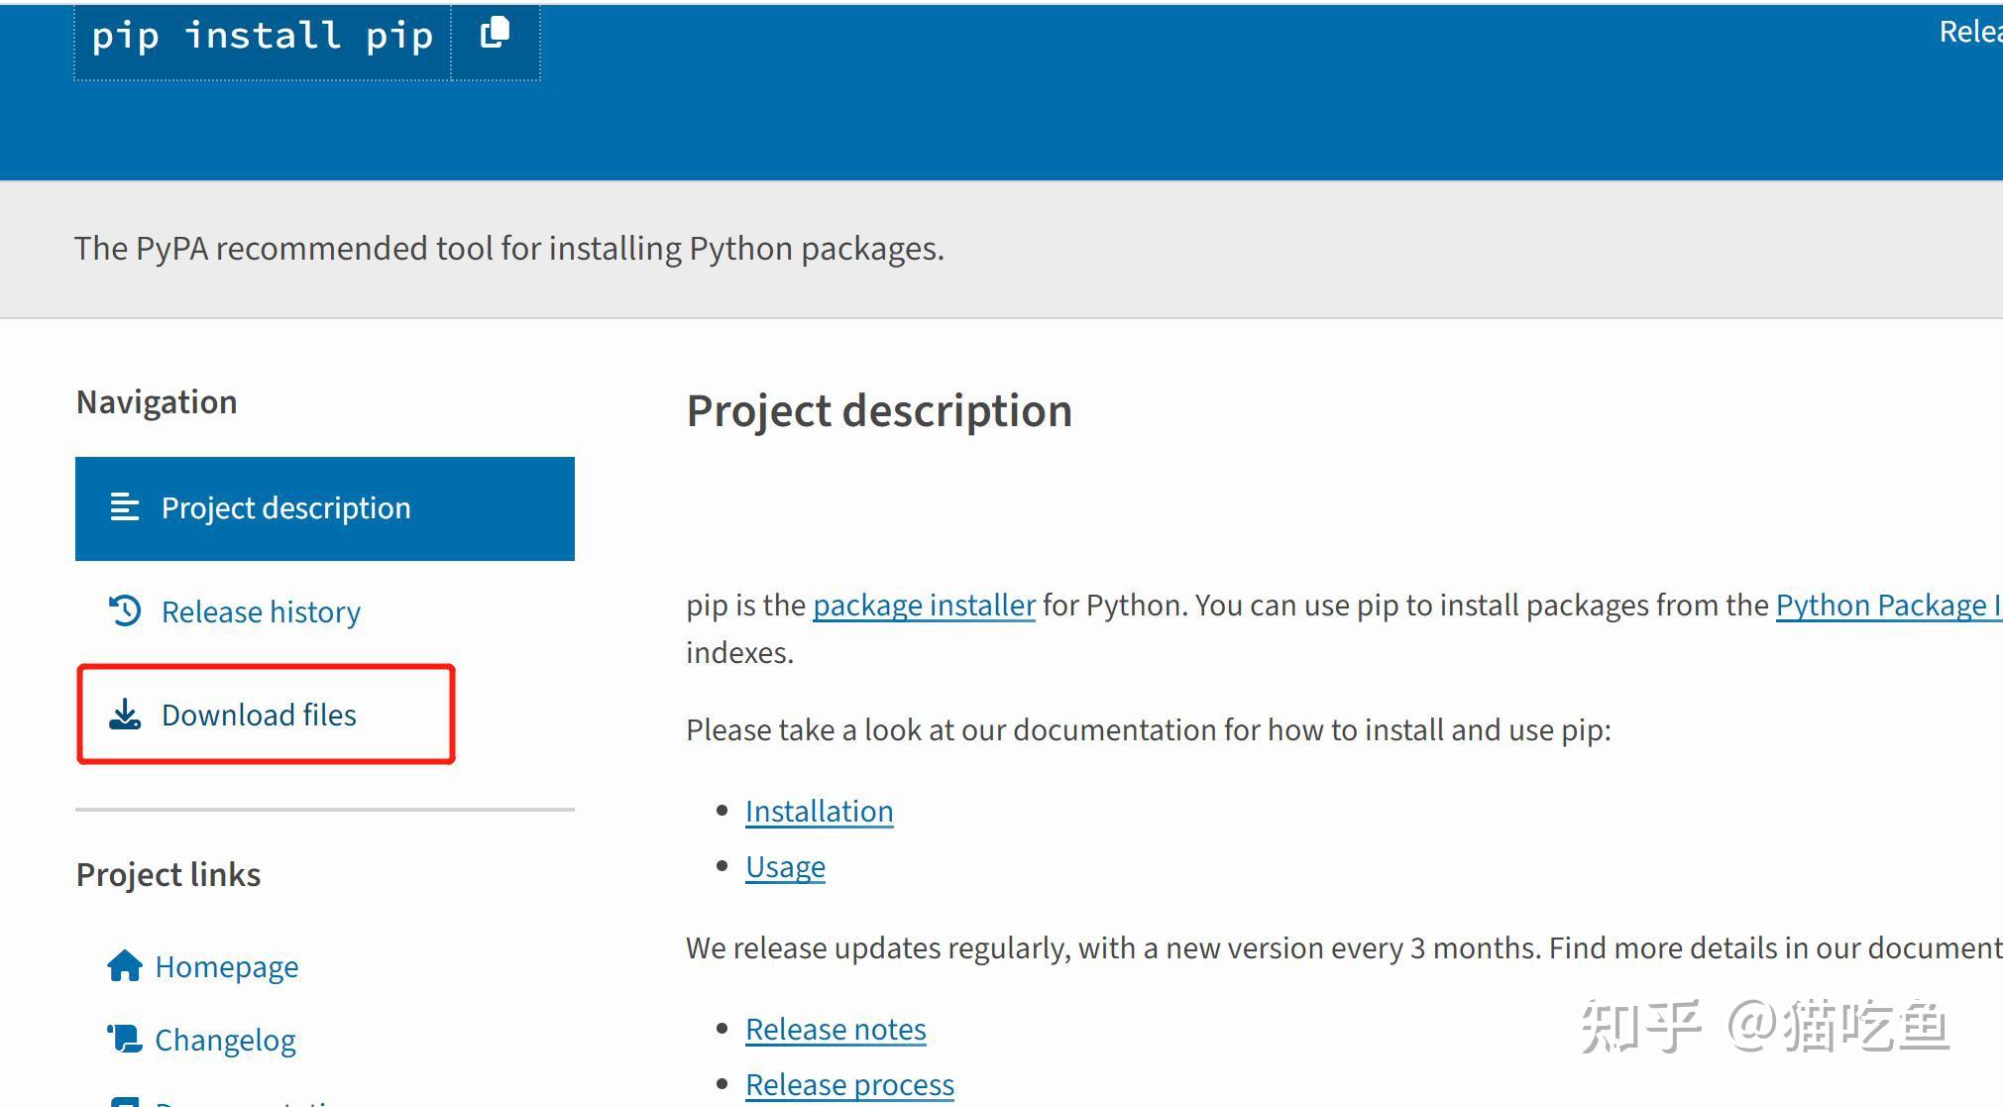Click the 'Project description' main heading
The width and height of the screenshot is (2003, 1107).
pos(879,410)
